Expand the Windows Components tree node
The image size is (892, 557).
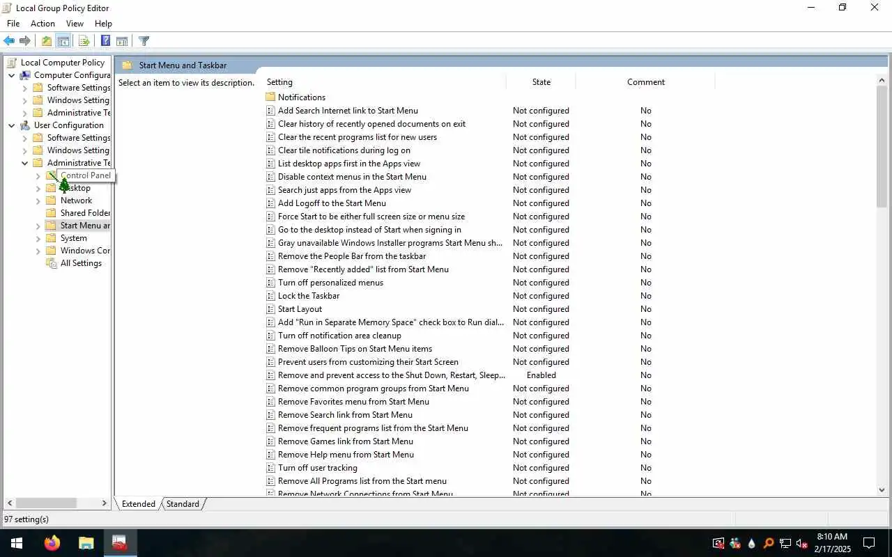point(38,251)
